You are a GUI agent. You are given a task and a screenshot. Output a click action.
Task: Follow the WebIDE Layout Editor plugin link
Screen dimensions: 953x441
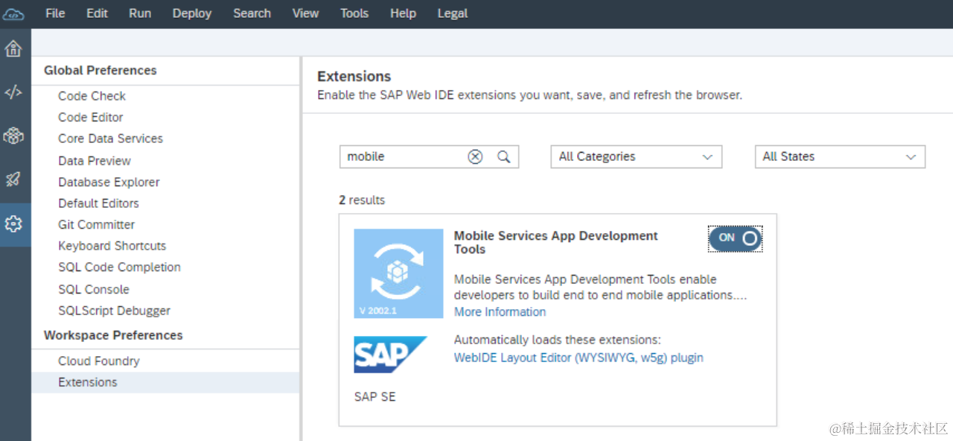[579, 358]
